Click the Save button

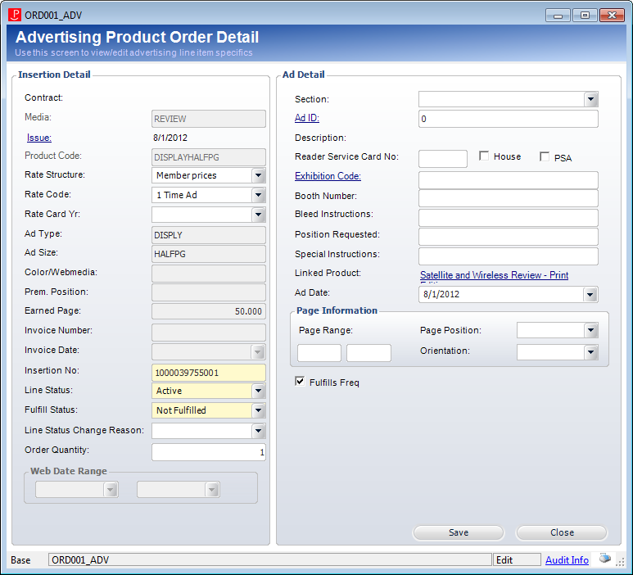459,532
